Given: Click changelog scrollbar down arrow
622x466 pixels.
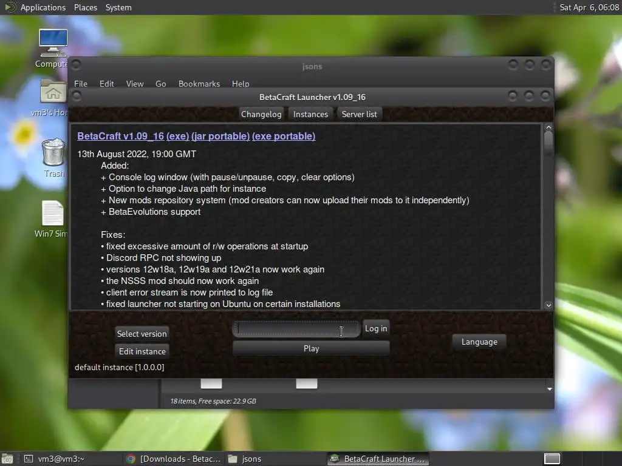Looking at the screenshot, I should [549, 305].
